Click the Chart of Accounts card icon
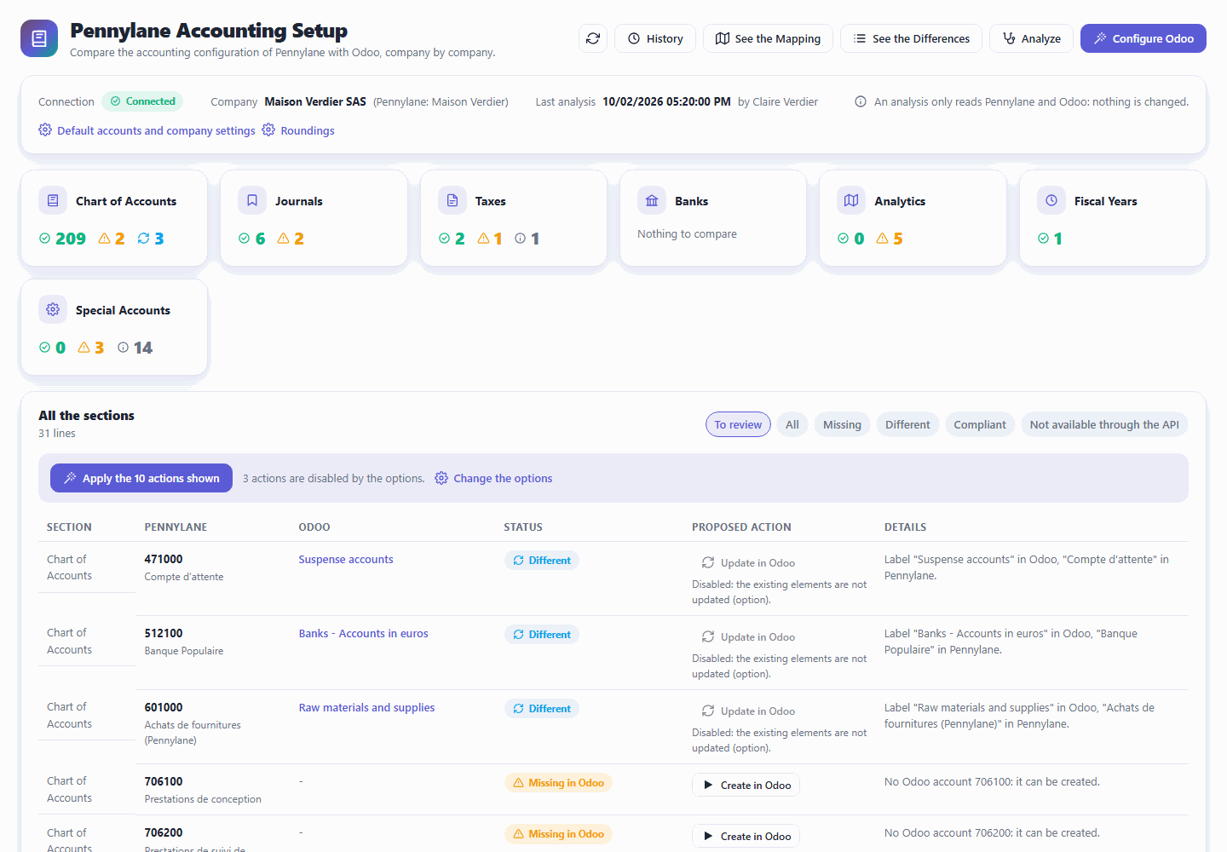 pos(53,200)
